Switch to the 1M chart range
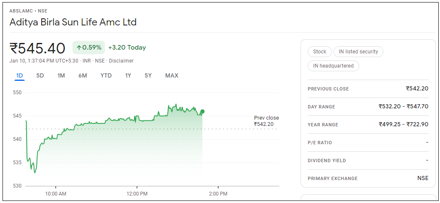This screenshot has height=203, width=440. [x=61, y=75]
